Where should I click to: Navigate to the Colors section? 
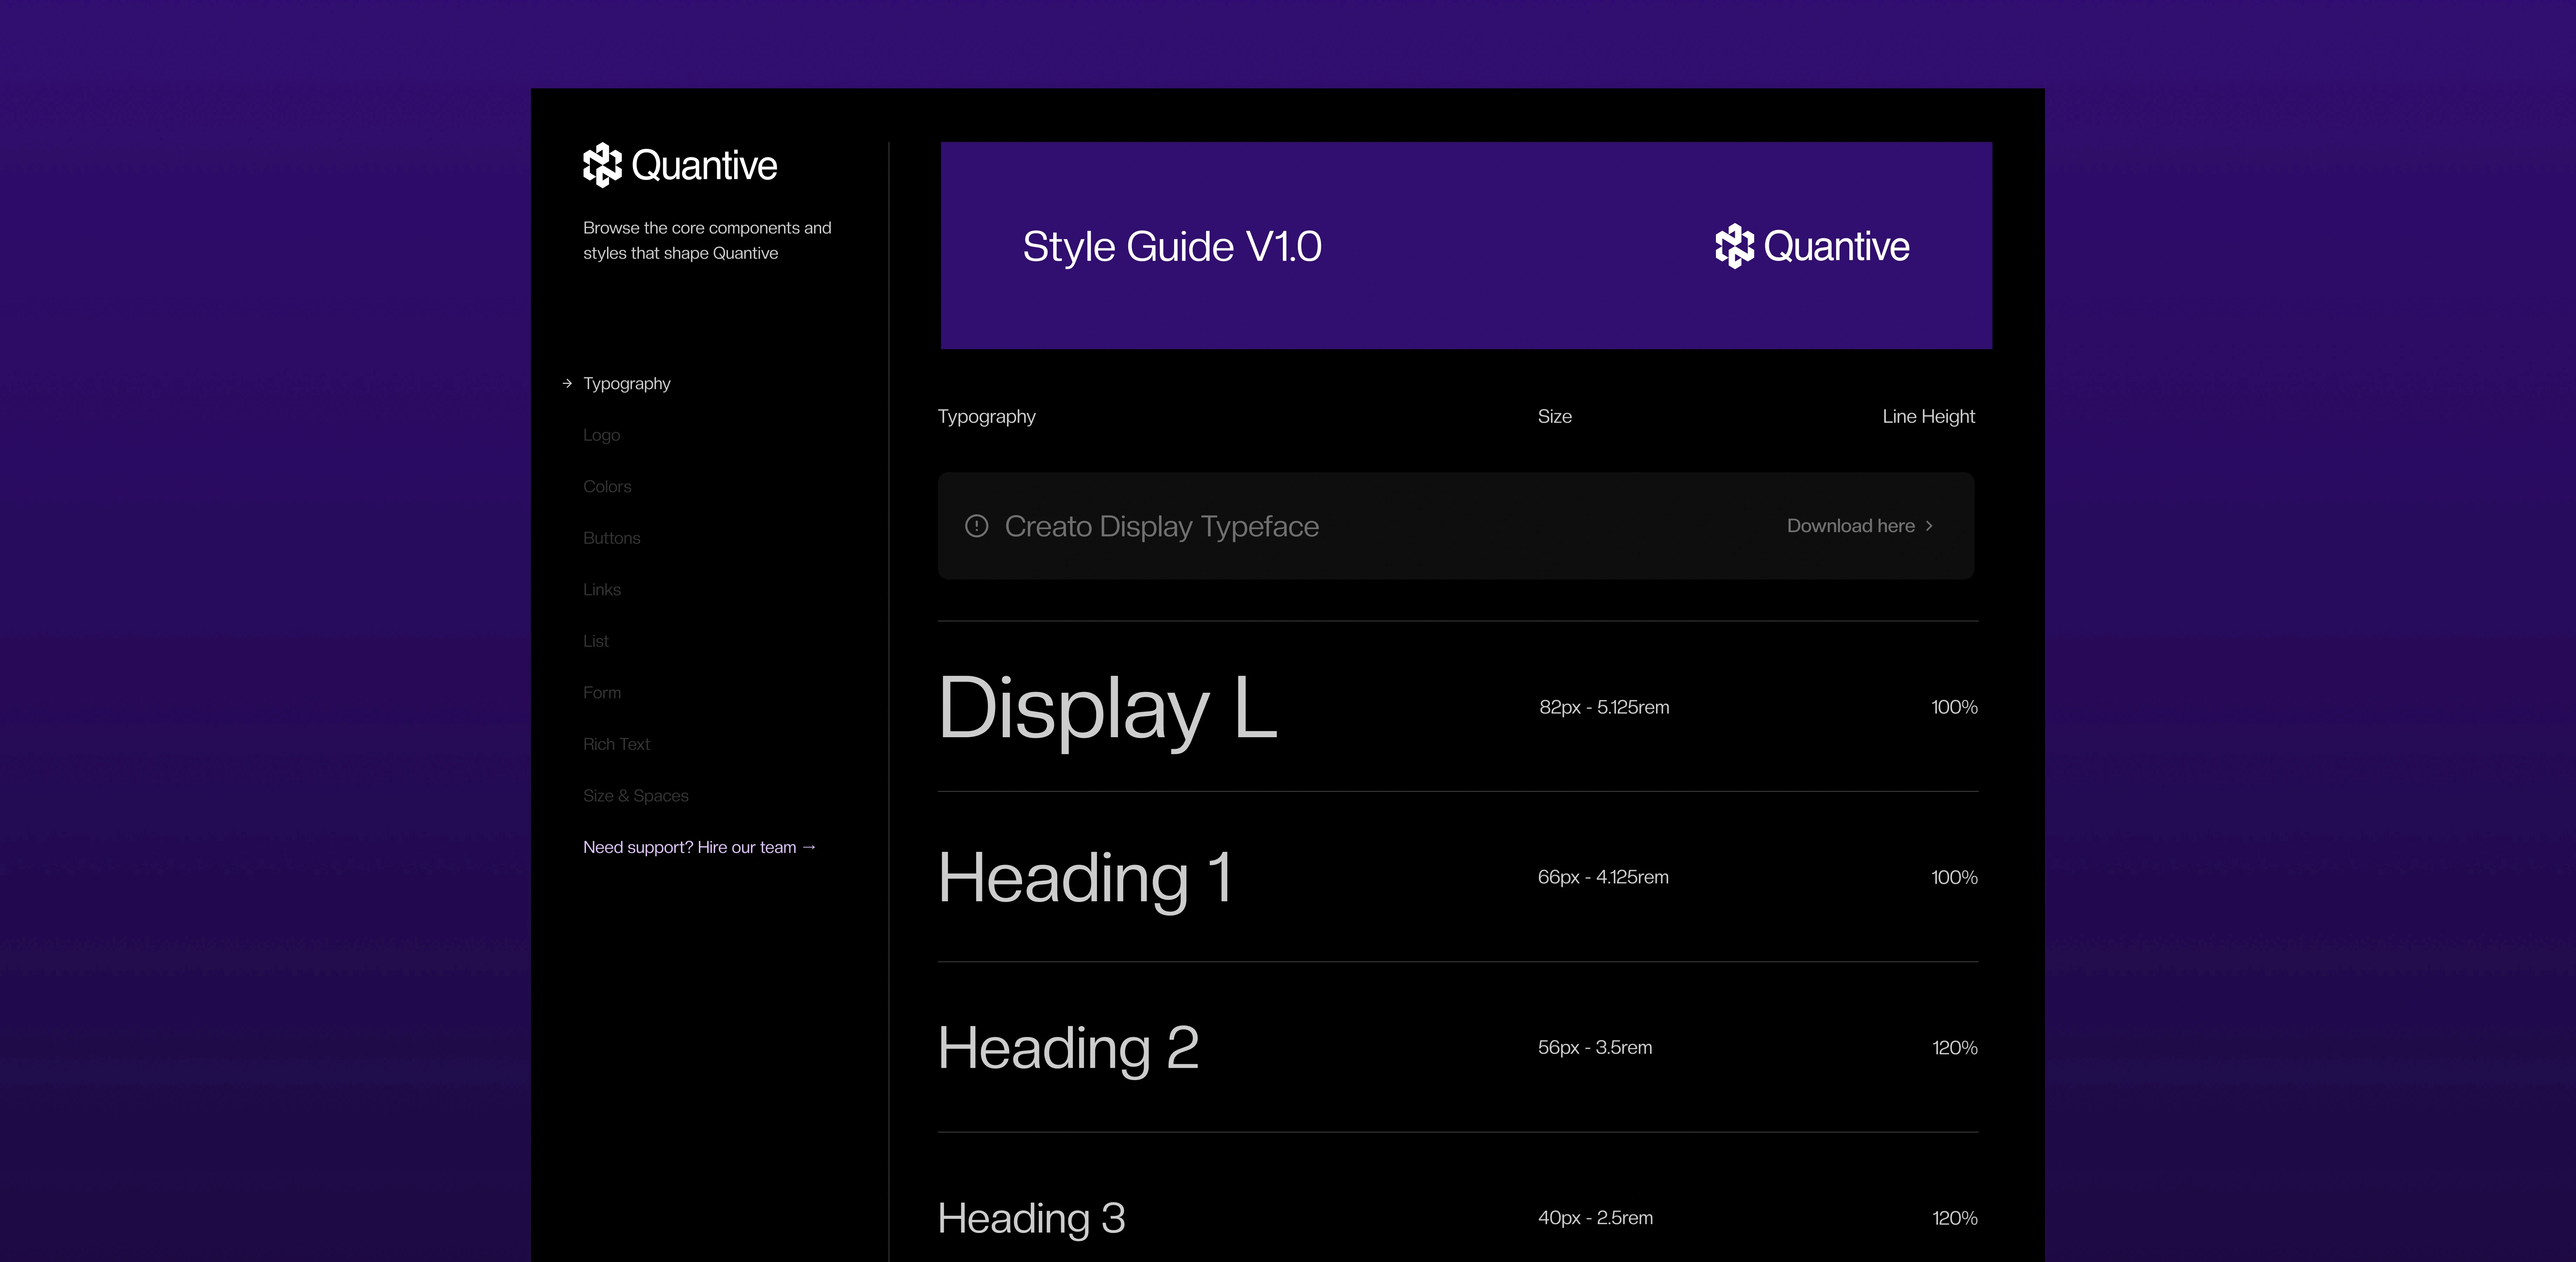click(x=607, y=486)
